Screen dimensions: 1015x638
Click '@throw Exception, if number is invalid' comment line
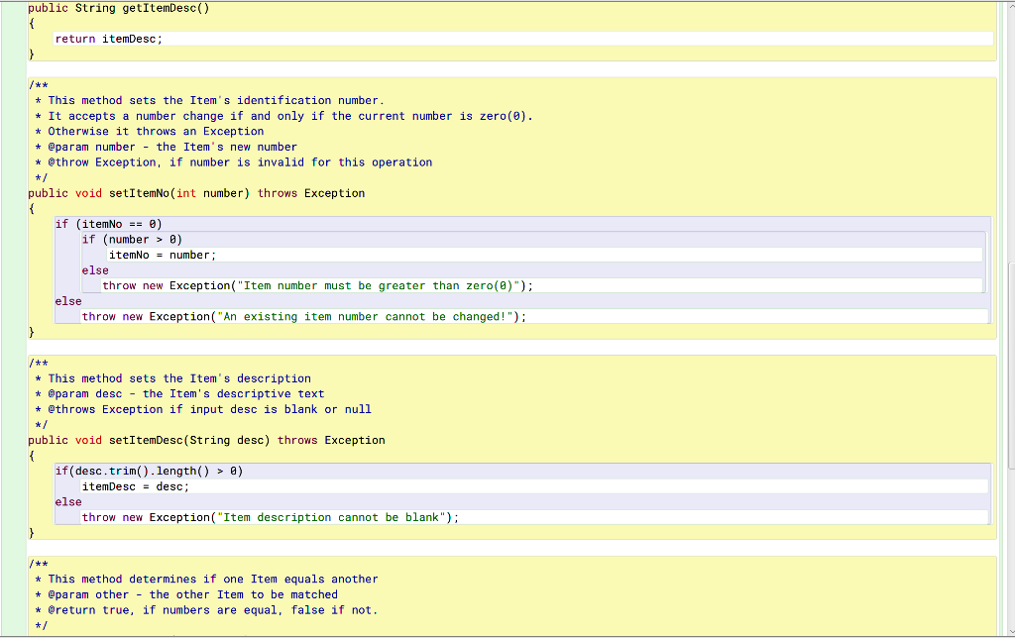[240, 162]
